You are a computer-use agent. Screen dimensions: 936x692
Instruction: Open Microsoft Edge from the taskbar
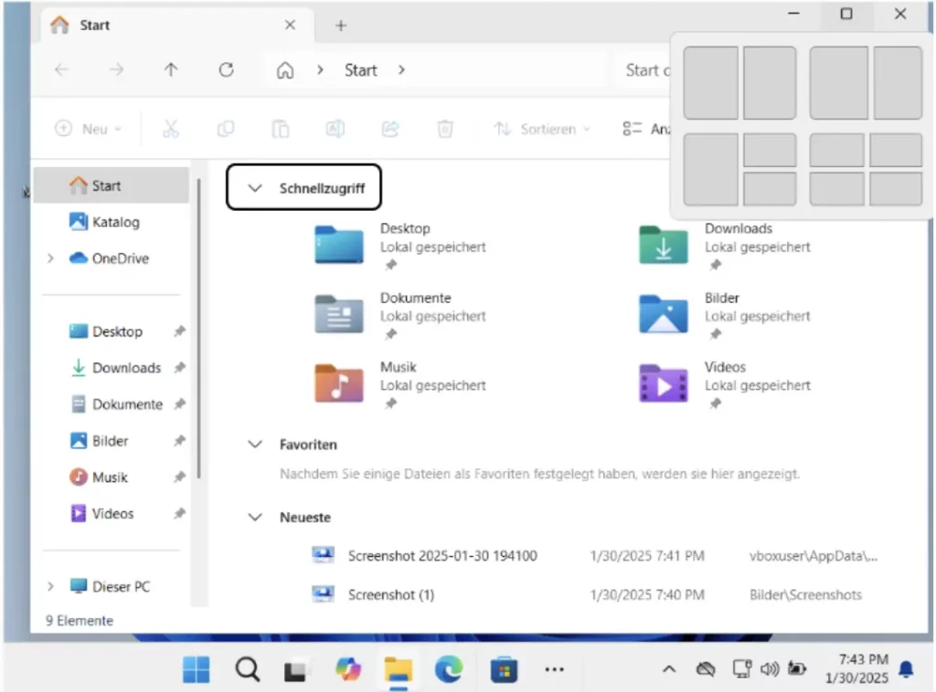click(x=449, y=669)
